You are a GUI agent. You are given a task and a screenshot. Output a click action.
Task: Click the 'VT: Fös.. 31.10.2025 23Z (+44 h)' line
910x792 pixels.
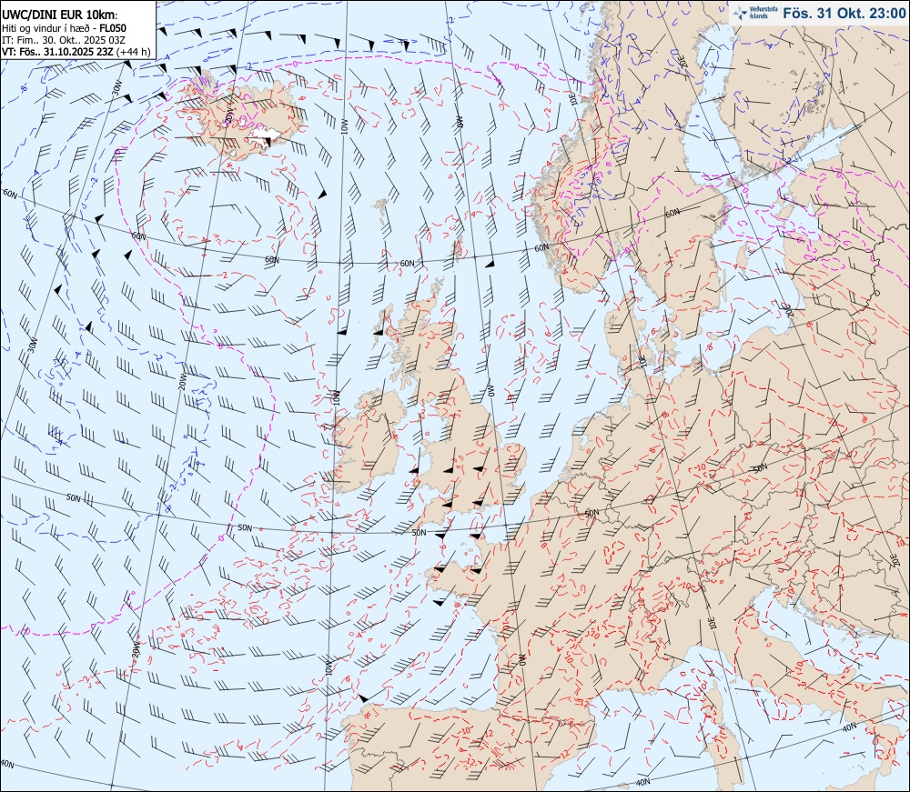coord(76,52)
